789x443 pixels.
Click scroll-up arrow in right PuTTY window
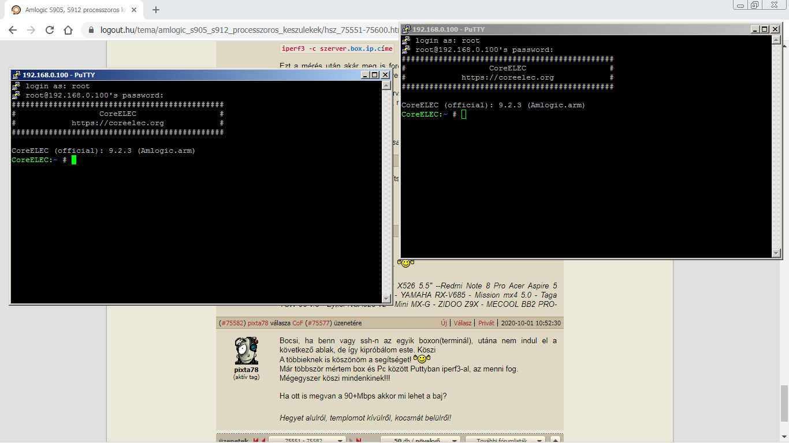(x=776, y=40)
